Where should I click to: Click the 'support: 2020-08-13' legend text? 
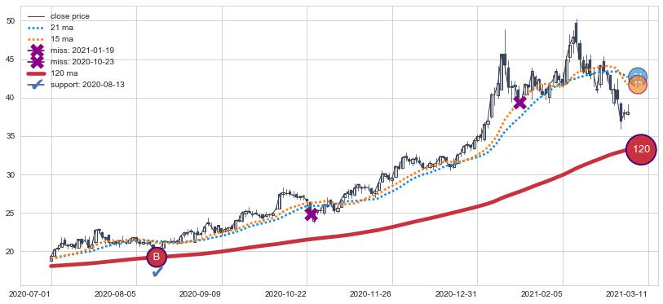click(87, 85)
